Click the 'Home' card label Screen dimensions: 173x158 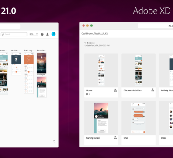click(89, 90)
